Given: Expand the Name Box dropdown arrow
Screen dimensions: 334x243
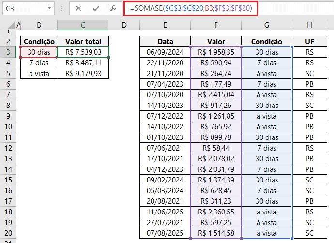Looking at the screenshot, I should click(x=50, y=8).
